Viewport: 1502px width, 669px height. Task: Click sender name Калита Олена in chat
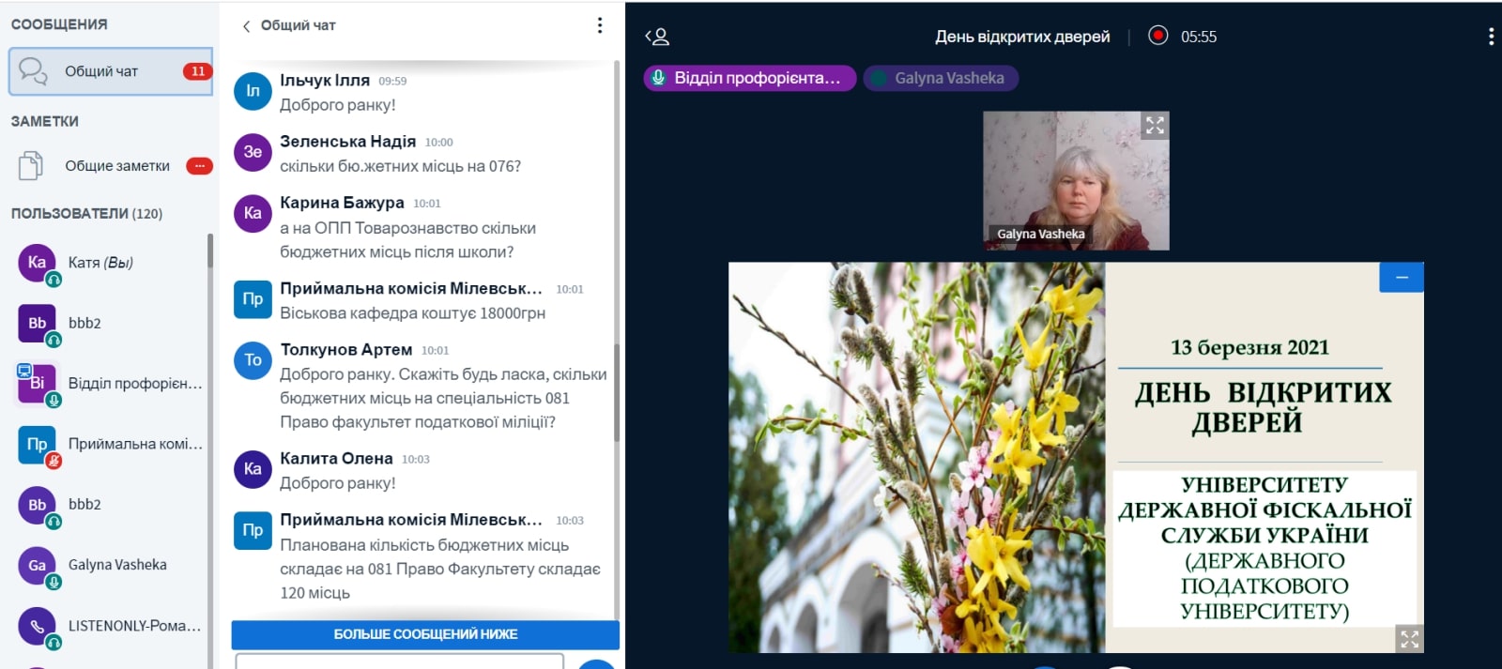point(336,459)
